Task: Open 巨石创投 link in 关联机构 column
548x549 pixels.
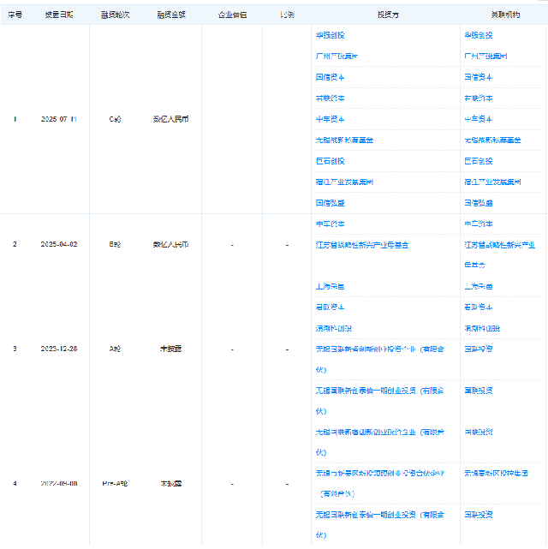Action: [479, 161]
